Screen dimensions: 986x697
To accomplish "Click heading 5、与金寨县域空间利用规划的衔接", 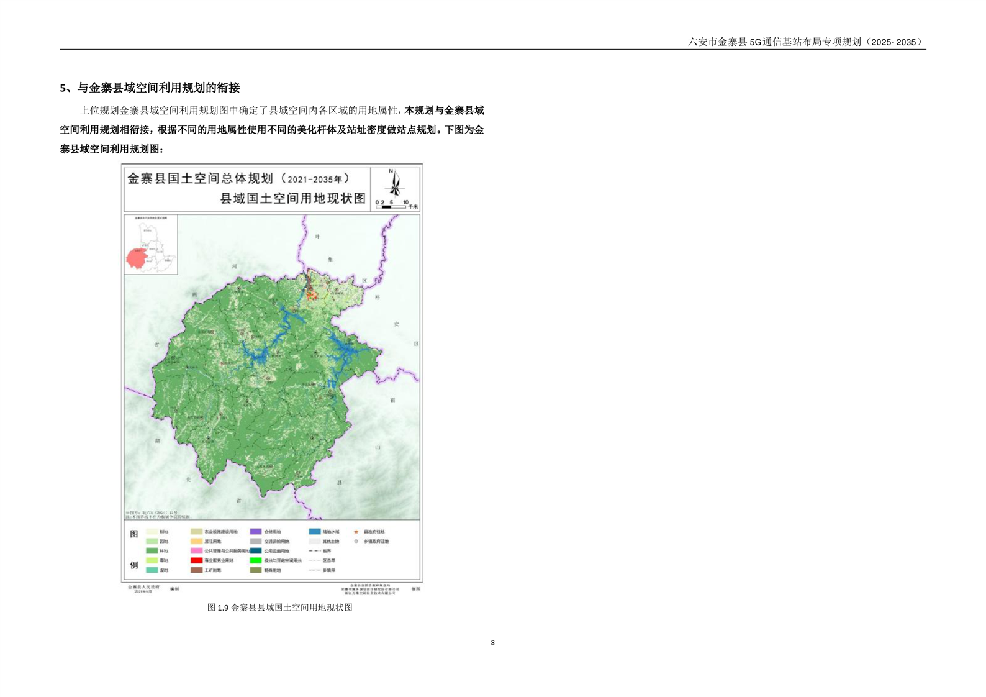I will click(x=150, y=88).
